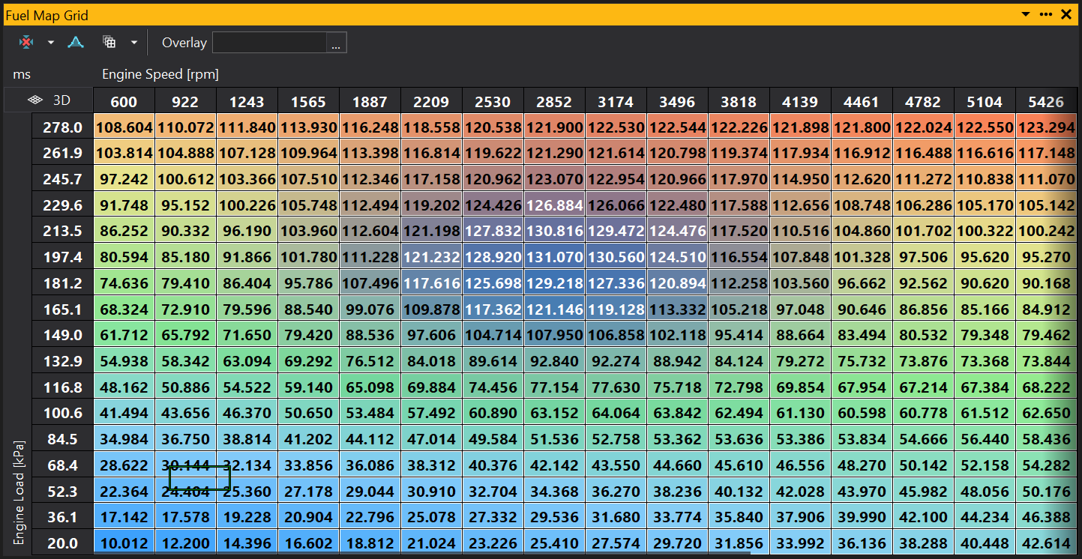Image resolution: width=1082 pixels, height=559 pixels.
Task: Click the red X arrows toolbar icon
Action: (26, 43)
